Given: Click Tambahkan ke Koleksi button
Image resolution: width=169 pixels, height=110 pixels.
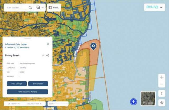Looking at the screenshot, I should click(x=27, y=92).
